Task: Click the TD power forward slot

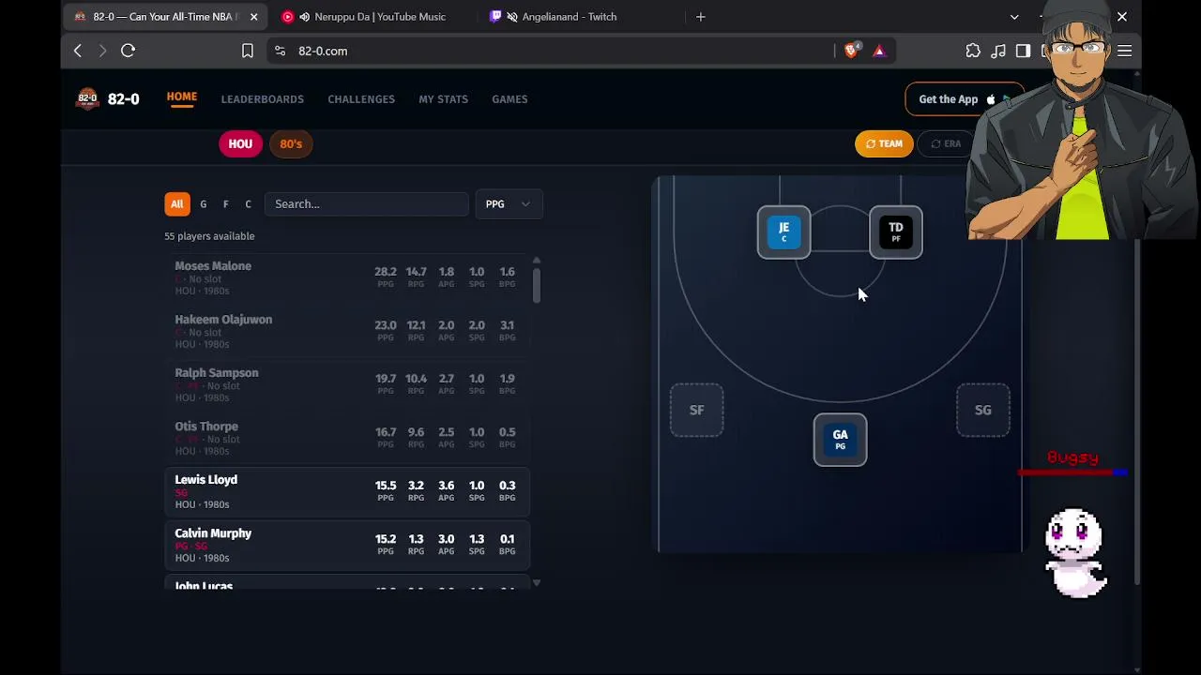Action: pos(896,232)
